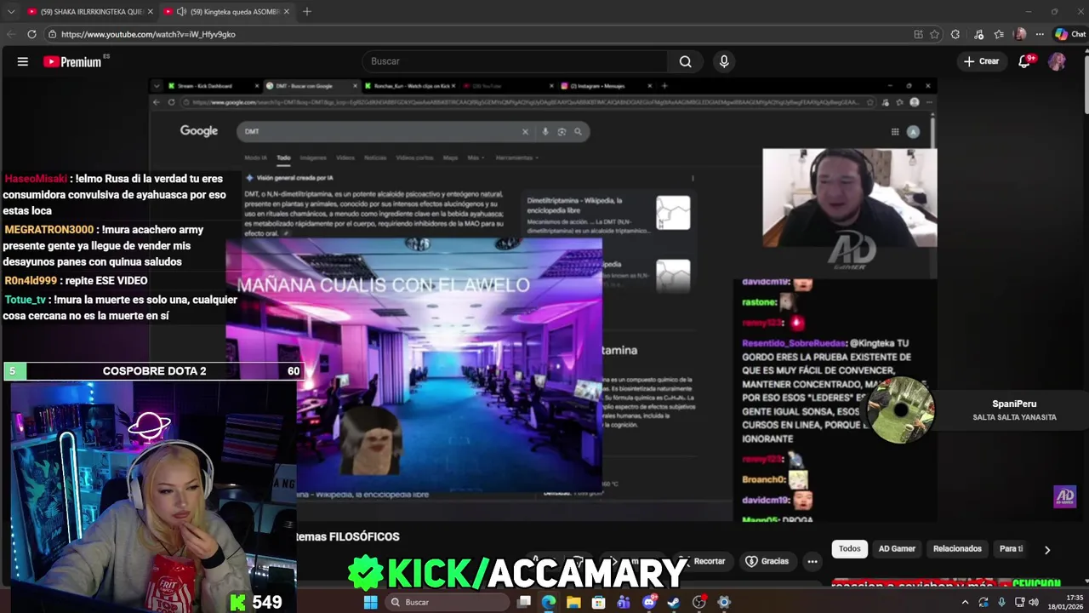Click the tray sync icon

point(984,602)
